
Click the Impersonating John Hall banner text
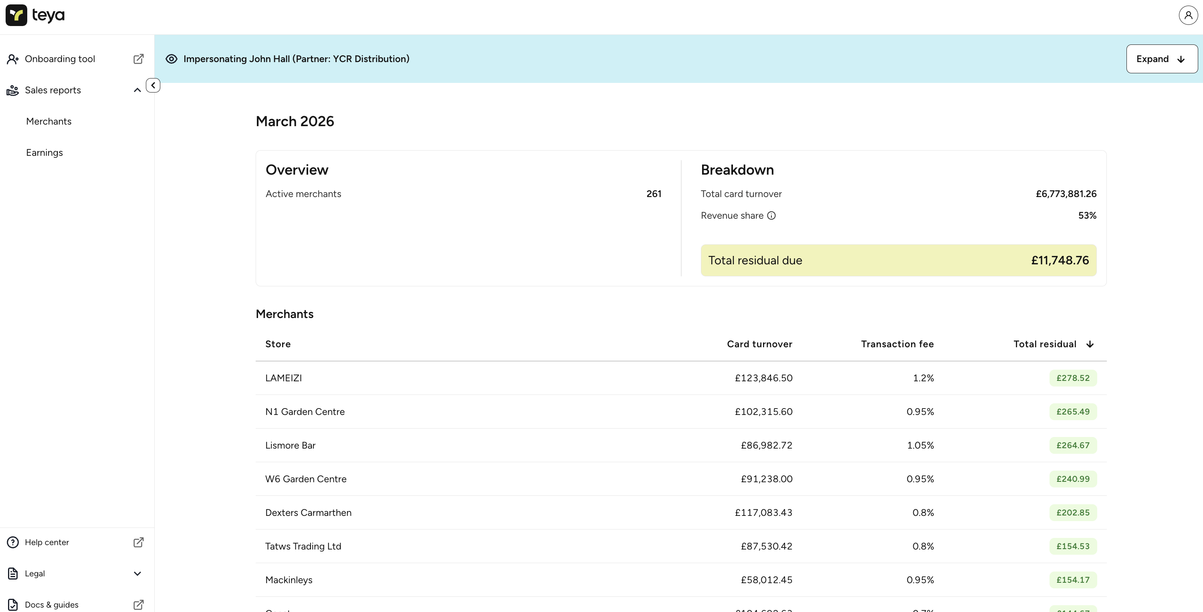[296, 59]
